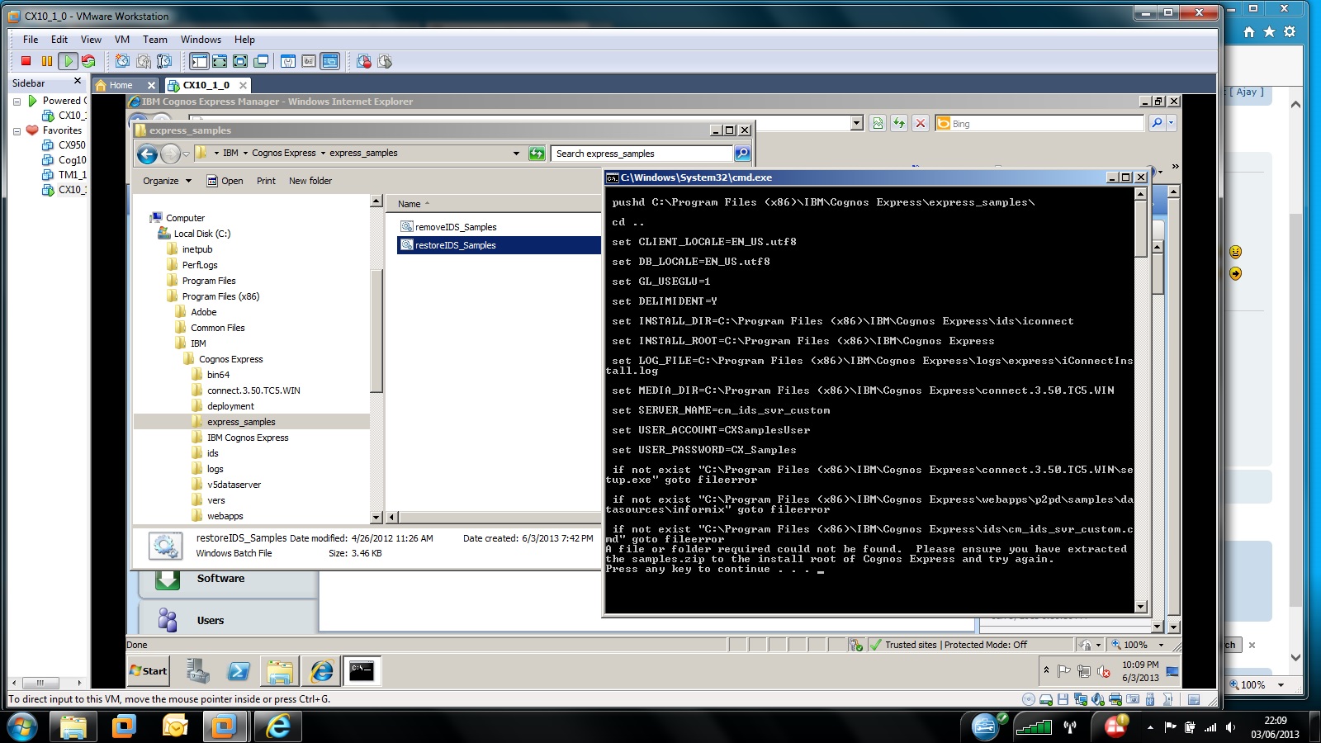Close the VMware Sidebar panel
Viewport: 1321px width, 743px height.
click(x=78, y=81)
